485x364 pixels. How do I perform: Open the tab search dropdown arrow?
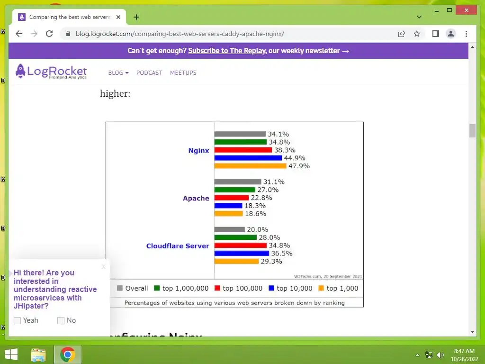click(x=419, y=17)
